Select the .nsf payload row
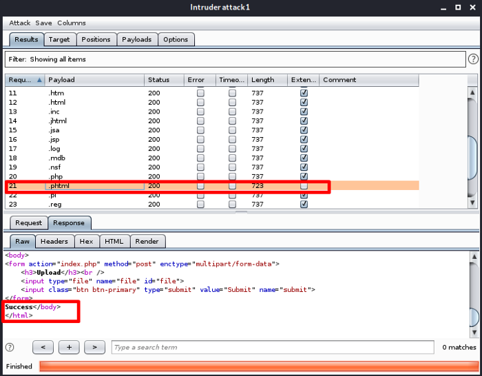This screenshot has width=482, height=376. tap(212, 167)
